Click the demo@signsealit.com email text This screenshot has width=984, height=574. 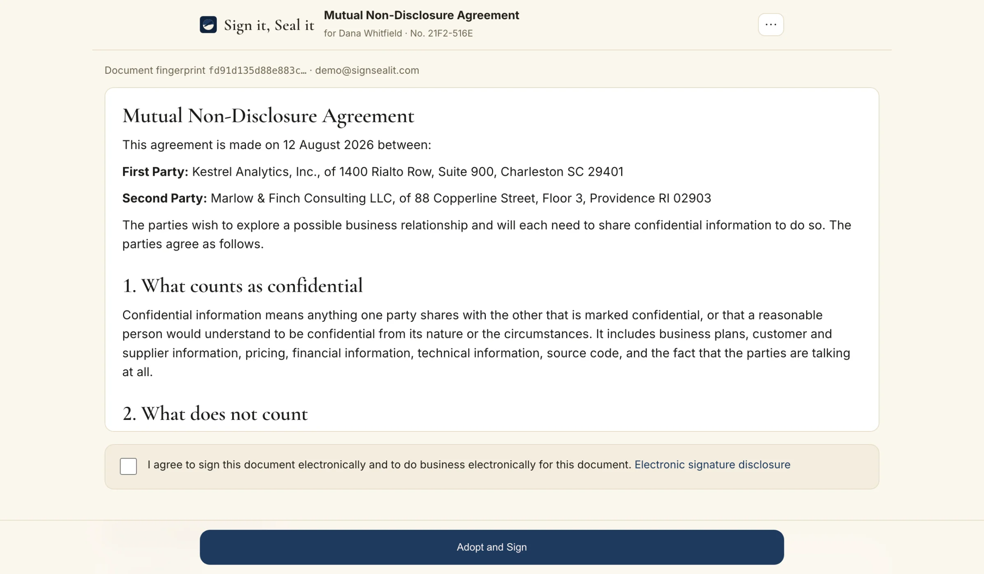point(367,70)
